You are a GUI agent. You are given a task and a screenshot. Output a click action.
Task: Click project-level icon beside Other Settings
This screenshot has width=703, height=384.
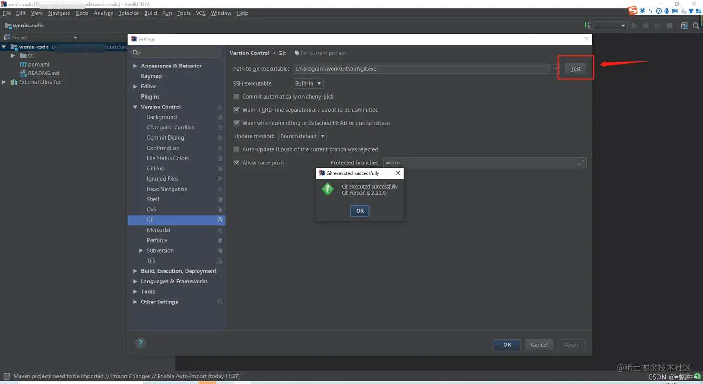(x=219, y=302)
